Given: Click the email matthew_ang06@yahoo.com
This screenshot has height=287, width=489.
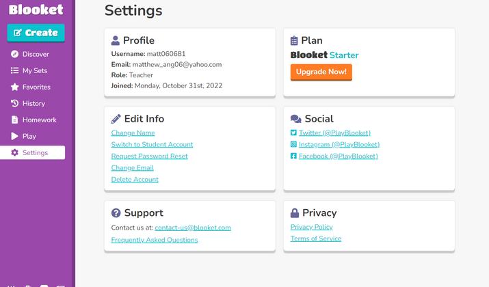Looking at the screenshot, I should 177,64.
